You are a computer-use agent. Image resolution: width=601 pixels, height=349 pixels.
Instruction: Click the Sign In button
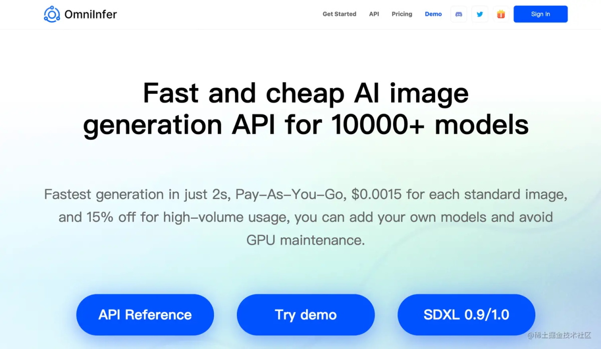540,14
